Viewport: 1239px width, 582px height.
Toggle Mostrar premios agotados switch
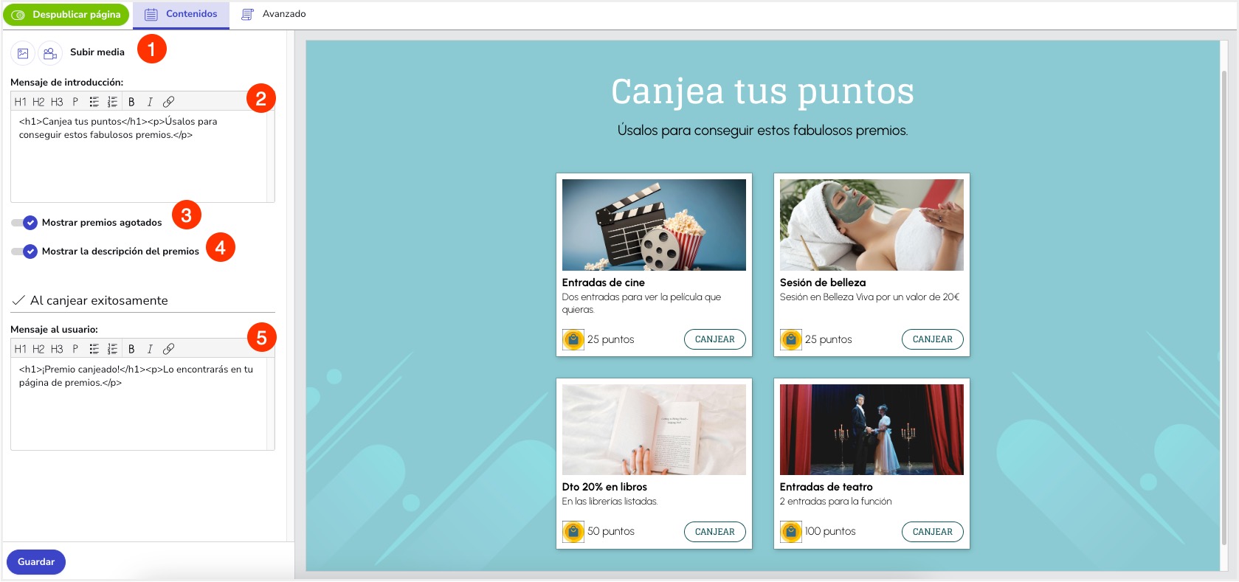[24, 223]
